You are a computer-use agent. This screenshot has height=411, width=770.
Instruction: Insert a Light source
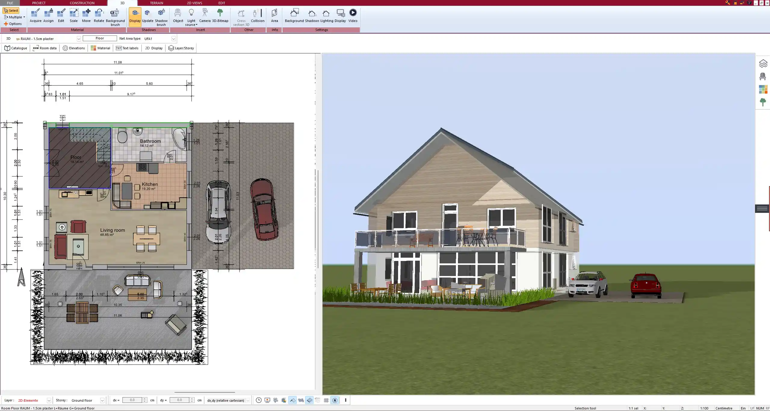click(x=191, y=17)
